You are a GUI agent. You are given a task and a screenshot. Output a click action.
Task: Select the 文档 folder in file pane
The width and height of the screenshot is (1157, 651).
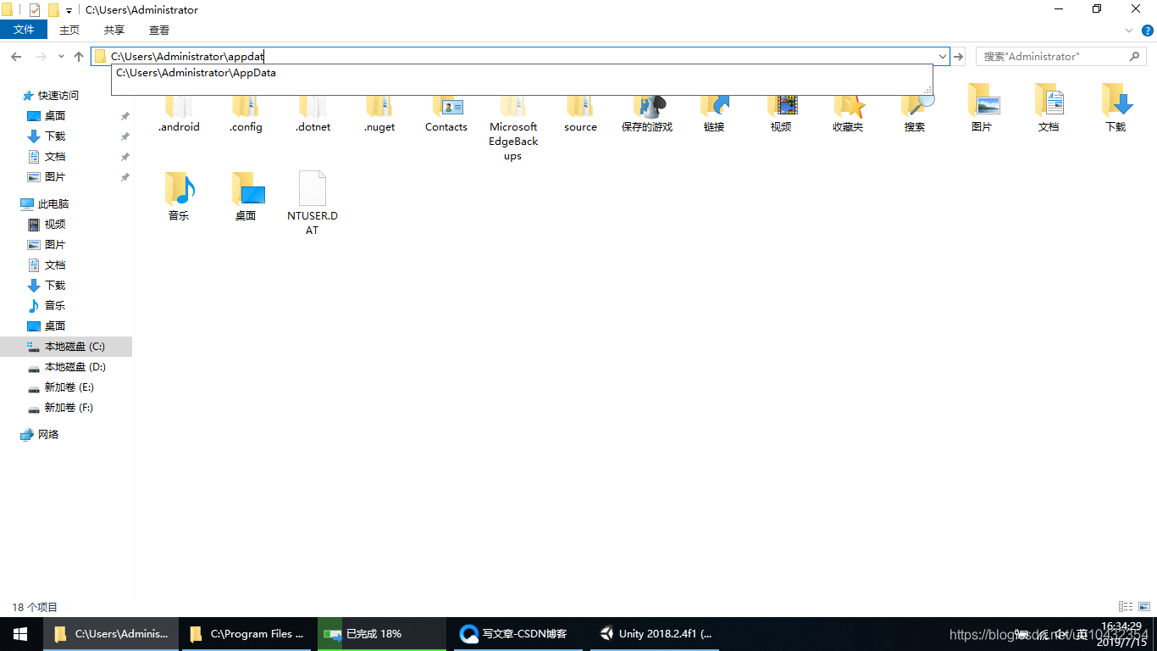(x=1049, y=108)
